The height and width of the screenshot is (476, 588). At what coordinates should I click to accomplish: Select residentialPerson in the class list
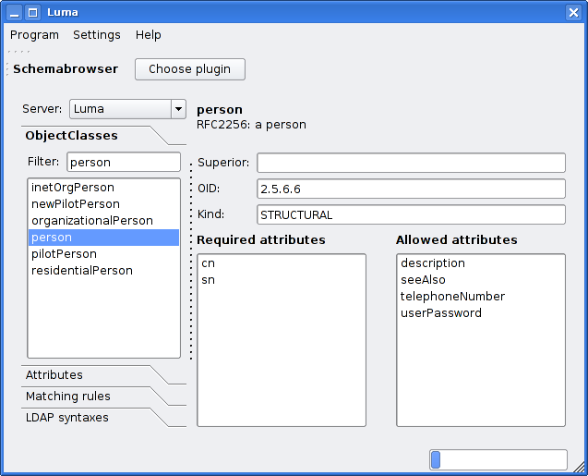tap(104, 270)
